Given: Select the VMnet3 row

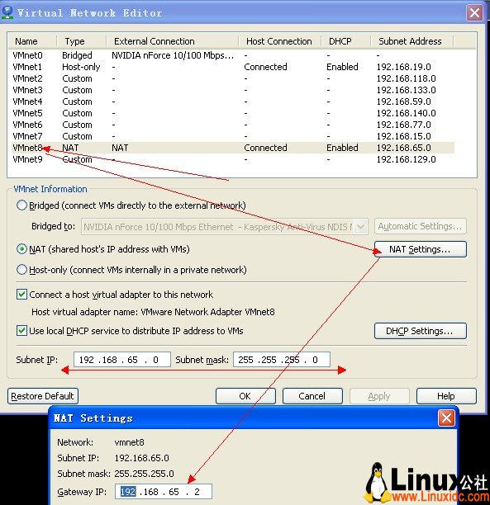Looking at the screenshot, I should (x=233, y=90).
